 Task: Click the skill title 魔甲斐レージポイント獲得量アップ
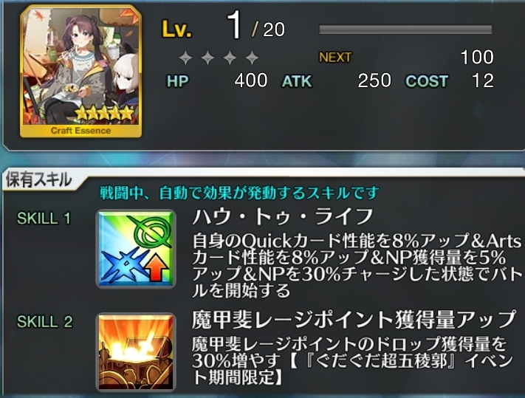(354, 319)
